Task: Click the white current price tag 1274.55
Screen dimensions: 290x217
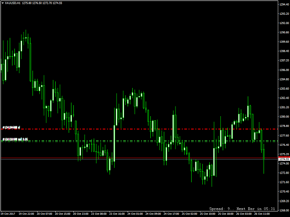Action: [284, 159]
